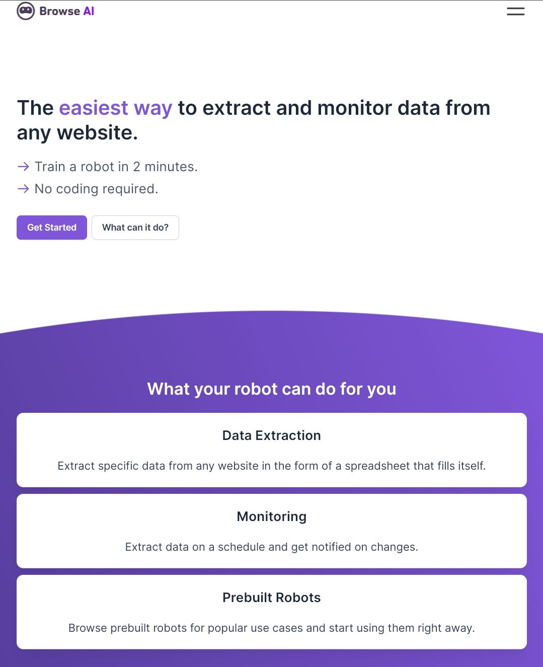Expand the Data Extraction card
The image size is (543, 667).
click(271, 450)
